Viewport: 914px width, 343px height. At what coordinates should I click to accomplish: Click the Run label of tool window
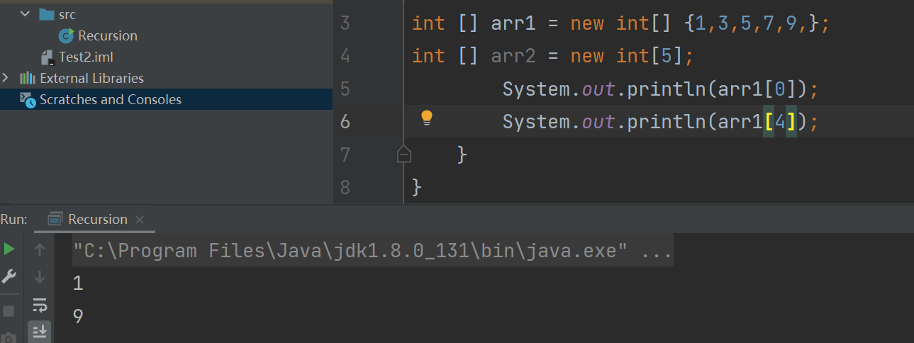pos(13,220)
